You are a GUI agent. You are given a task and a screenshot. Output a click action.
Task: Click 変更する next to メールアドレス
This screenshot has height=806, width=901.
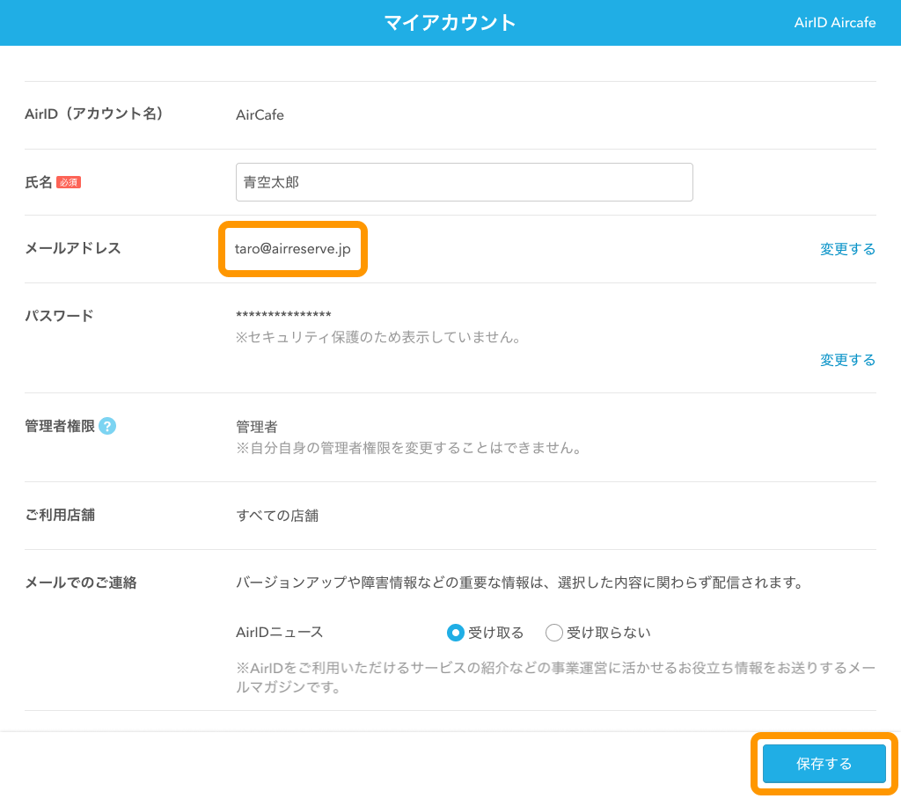(847, 249)
